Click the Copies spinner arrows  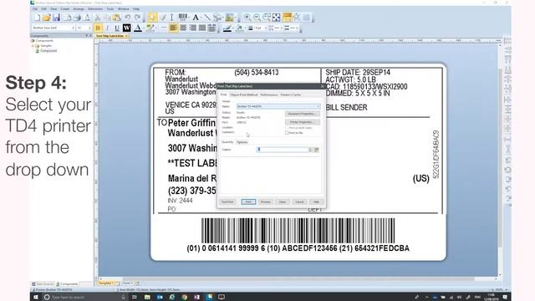(x=310, y=150)
